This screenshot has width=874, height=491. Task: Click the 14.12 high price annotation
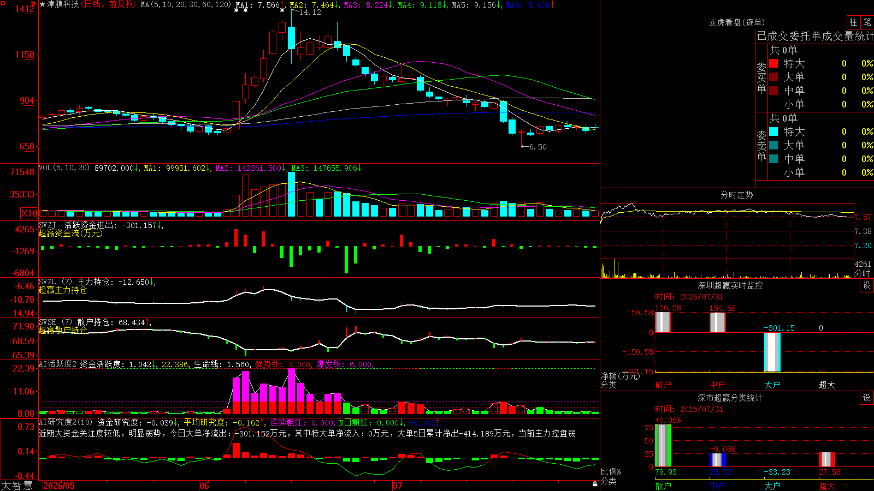pyautogui.click(x=310, y=12)
